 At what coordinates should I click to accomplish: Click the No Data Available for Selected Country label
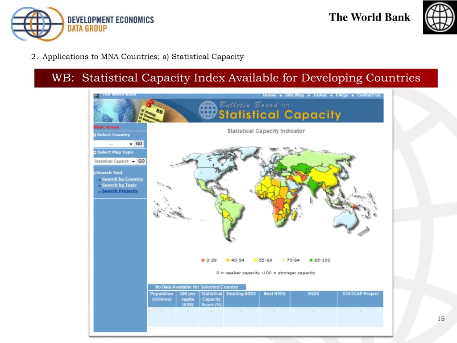[197, 287]
